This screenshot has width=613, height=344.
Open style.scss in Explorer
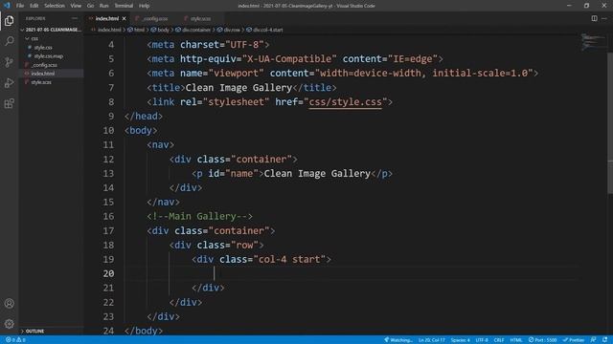click(x=41, y=82)
